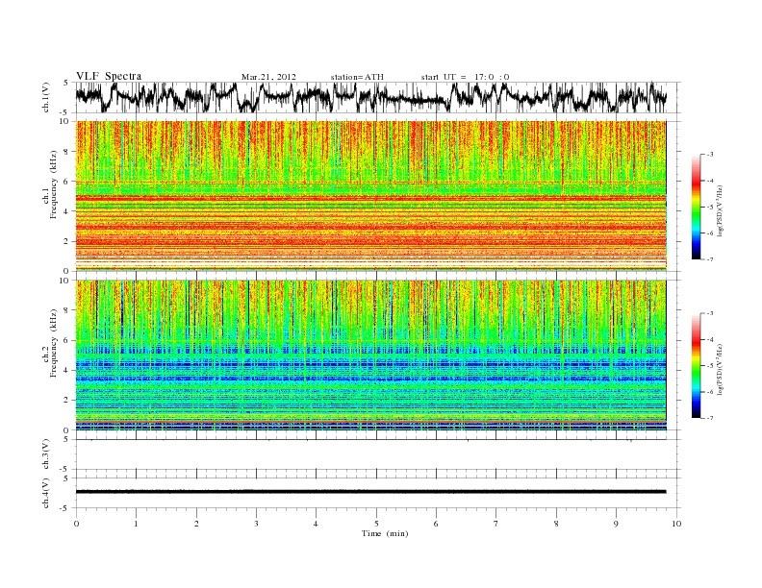Image resolution: width=762 pixels, height=588 pixels.
Task: Click the black ch.4 voltage trace
Action: click(x=371, y=492)
